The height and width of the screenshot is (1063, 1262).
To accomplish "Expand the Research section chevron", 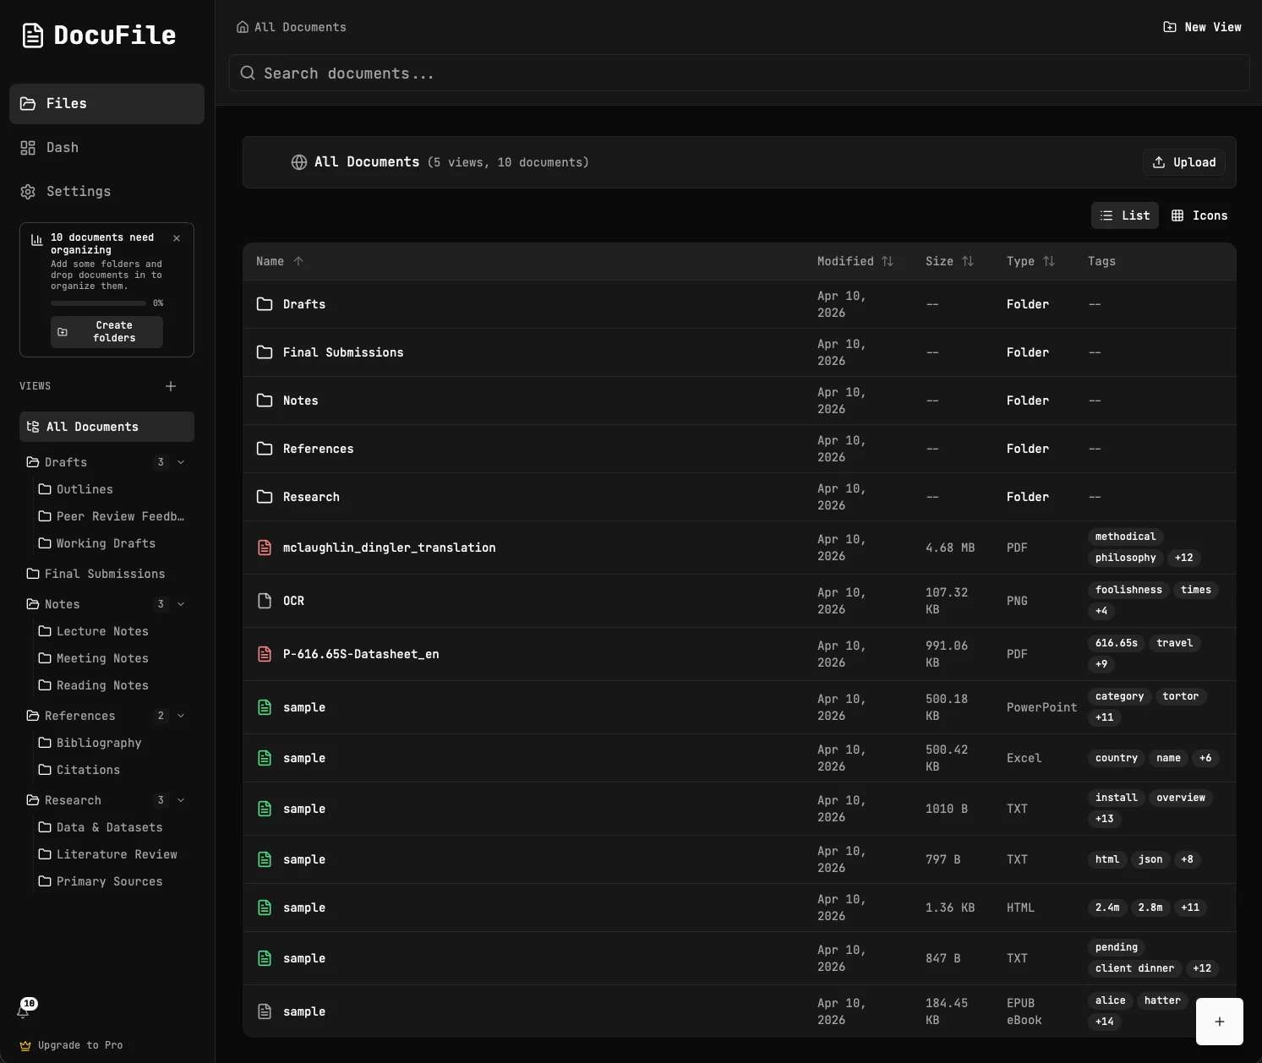I will click(x=181, y=800).
